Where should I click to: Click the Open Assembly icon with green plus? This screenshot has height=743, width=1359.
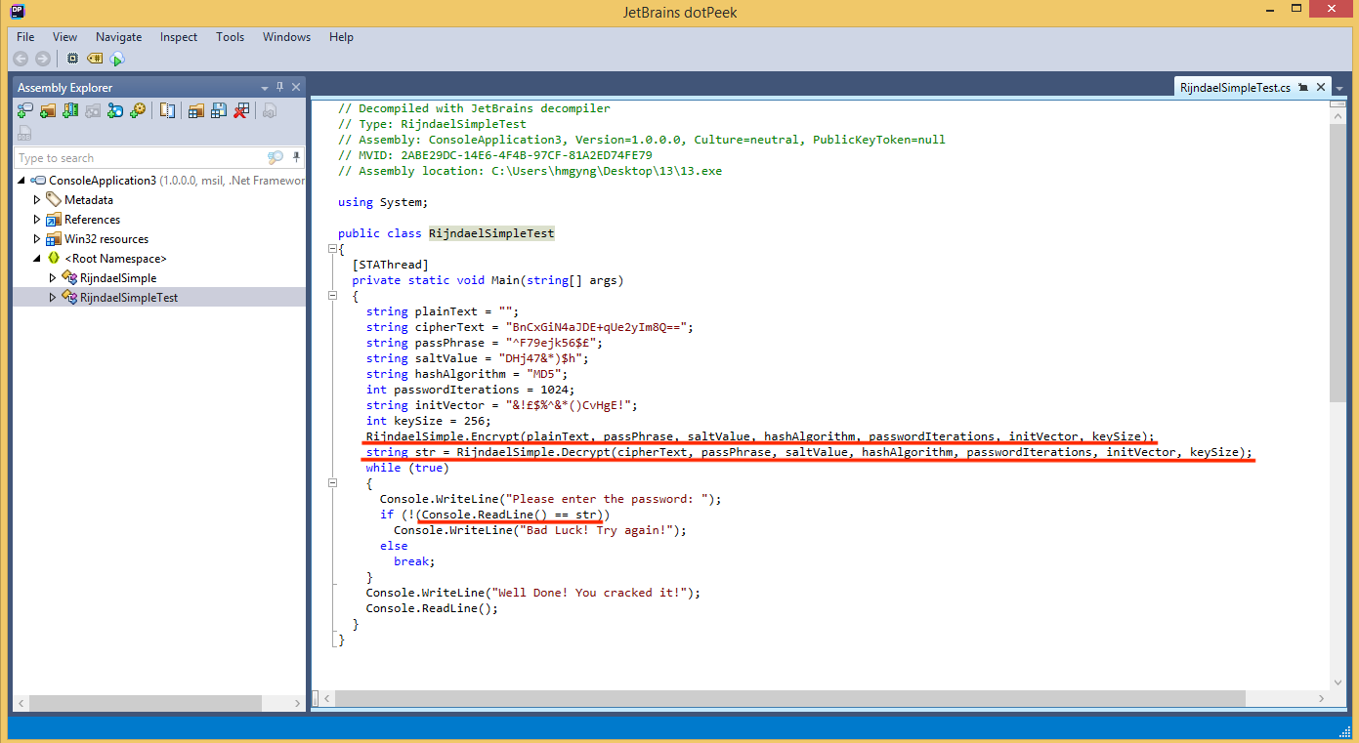[25, 110]
